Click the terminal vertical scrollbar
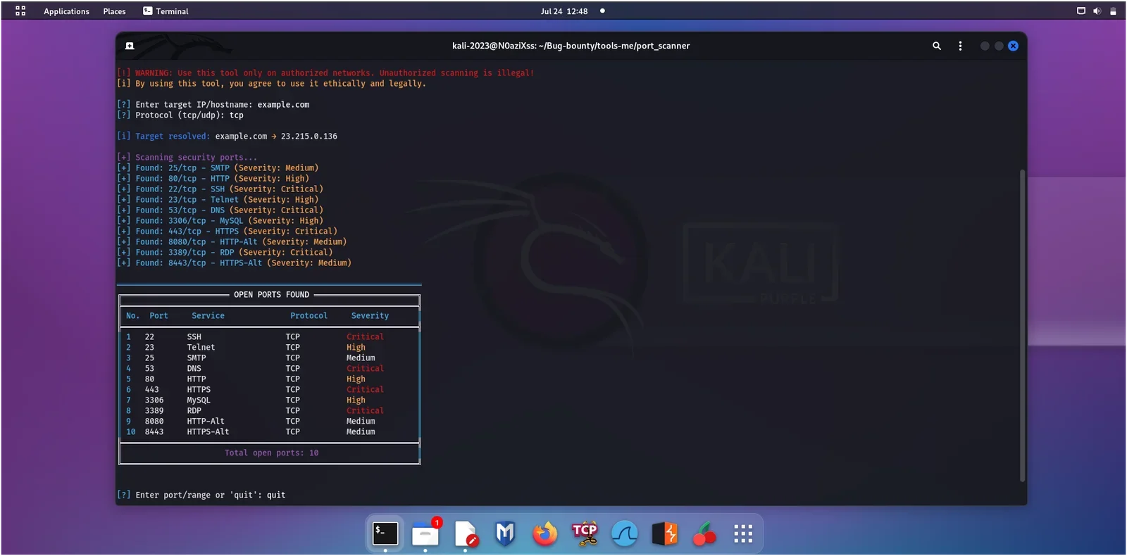Screen dimensions: 1127x556 [1023, 325]
